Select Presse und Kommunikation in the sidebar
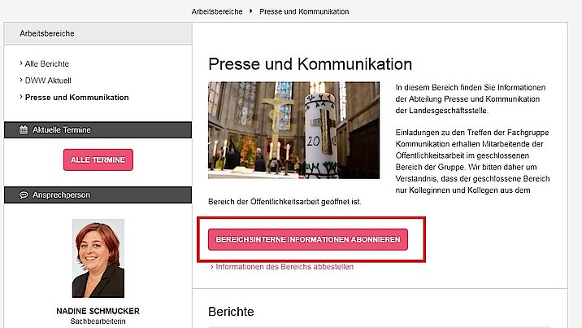This screenshot has height=328, width=582. [x=77, y=98]
